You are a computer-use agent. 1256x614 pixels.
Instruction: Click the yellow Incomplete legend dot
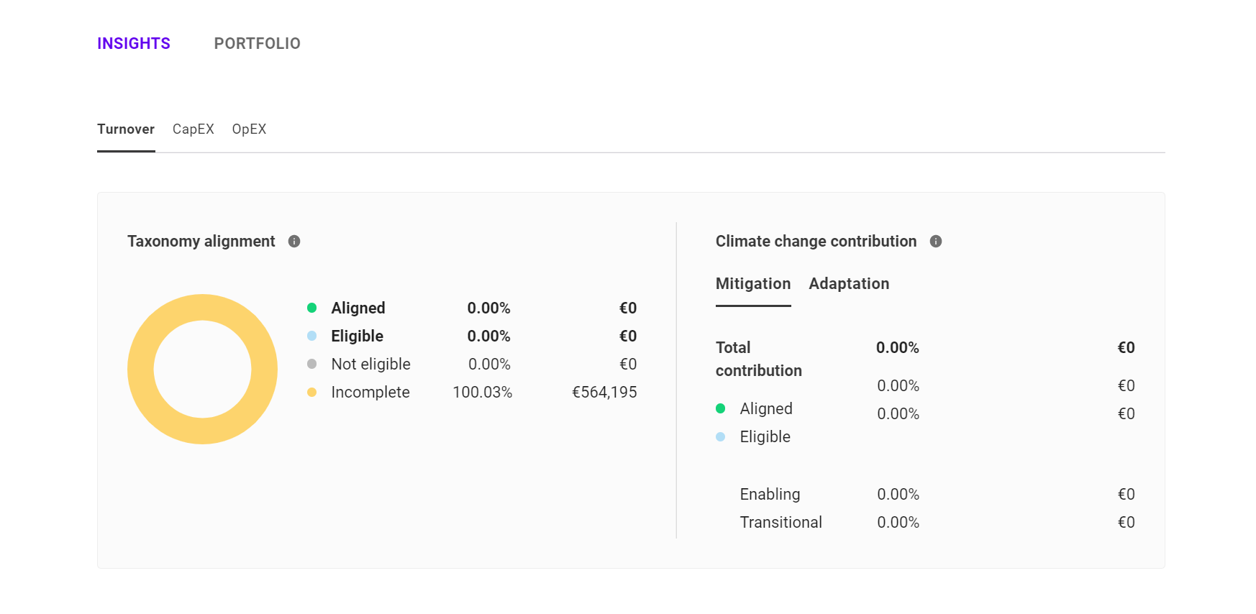pyautogui.click(x=311, y=393)
